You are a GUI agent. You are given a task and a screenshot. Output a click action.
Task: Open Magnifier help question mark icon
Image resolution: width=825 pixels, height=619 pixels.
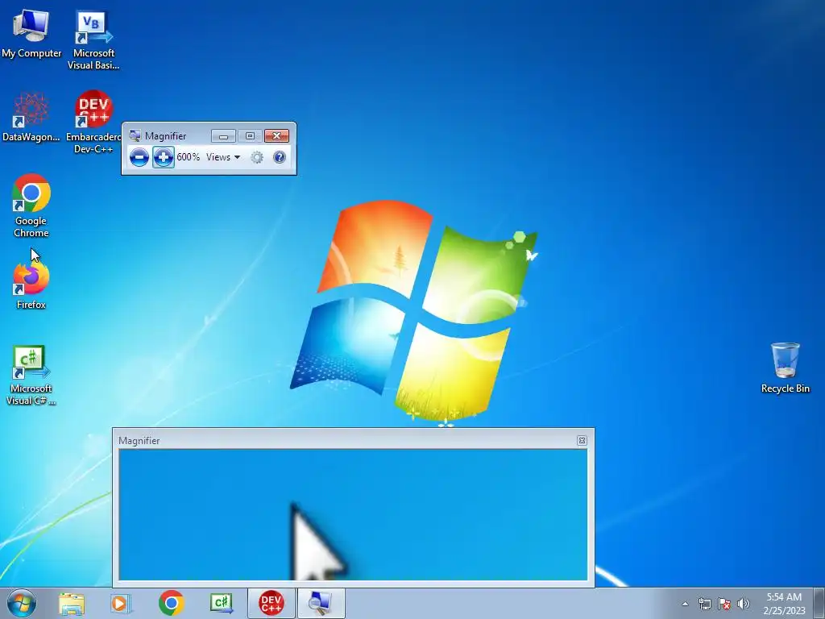280,157
